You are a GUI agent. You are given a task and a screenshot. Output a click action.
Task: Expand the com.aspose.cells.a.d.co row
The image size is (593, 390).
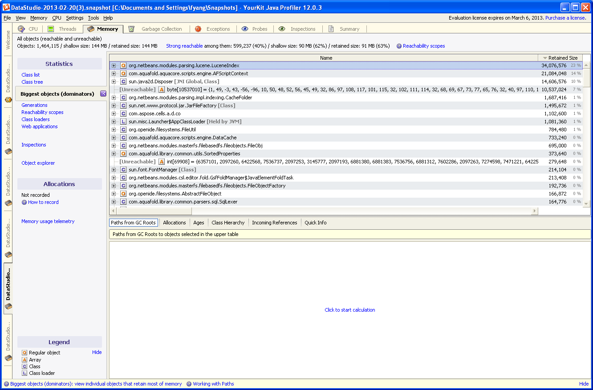pyautogui.click(x=114, y=114)
